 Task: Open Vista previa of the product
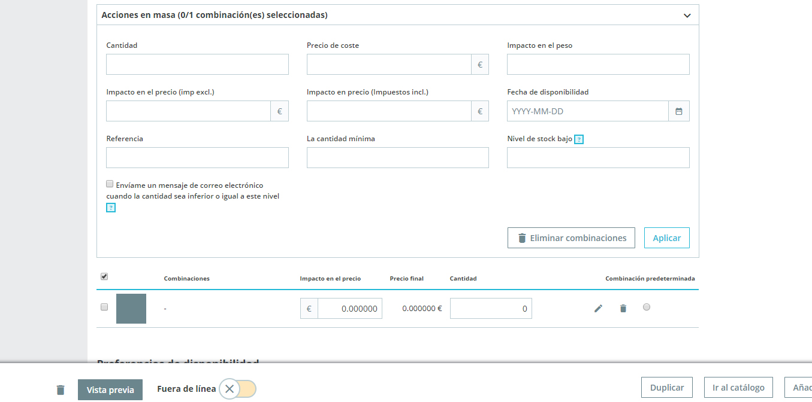click(110, 389)
